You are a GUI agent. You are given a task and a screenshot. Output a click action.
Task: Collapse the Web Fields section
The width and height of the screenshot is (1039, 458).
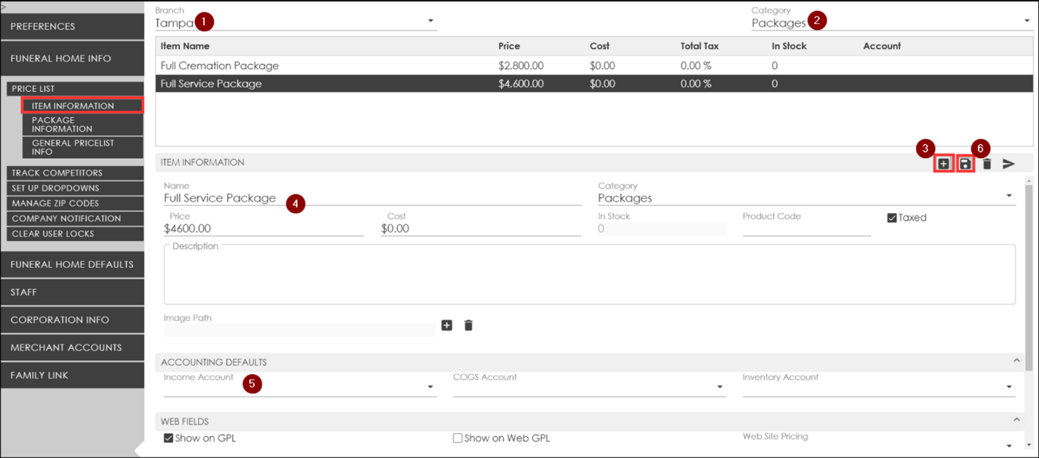coord(1016,420)
